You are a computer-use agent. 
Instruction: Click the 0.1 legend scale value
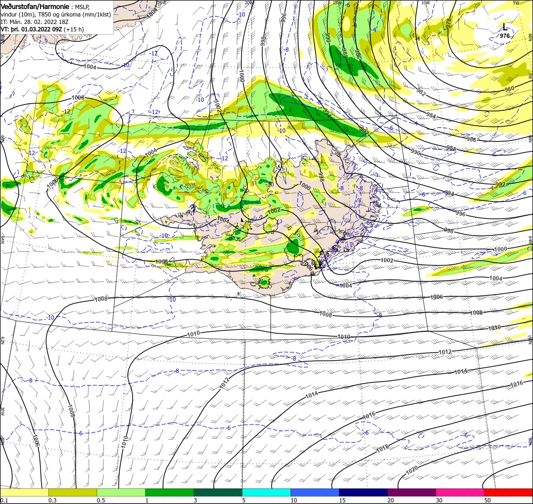coord(4,500)
